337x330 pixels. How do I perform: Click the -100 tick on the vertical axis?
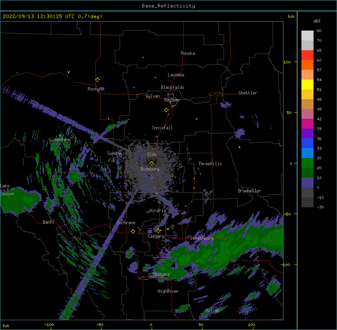tap(285, 265)
